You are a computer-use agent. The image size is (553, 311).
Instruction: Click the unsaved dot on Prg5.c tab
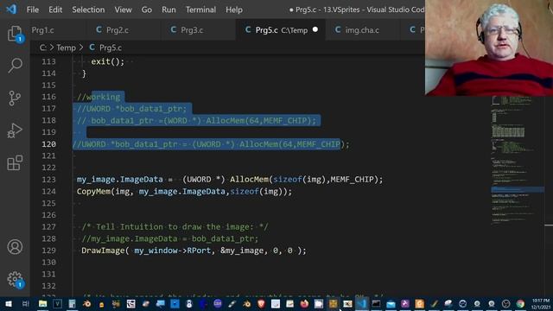[315, 29]
